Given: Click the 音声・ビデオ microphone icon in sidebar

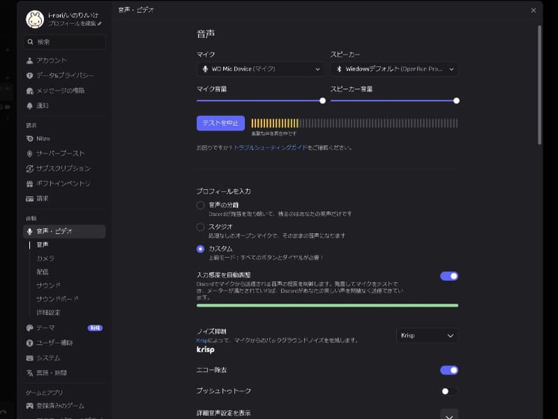Looking at the screenshot, I should (x=29, y=232).
